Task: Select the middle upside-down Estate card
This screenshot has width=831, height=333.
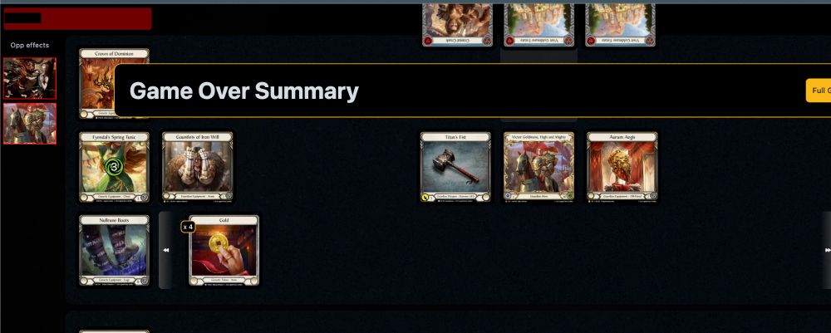Action: pyautogui.click(x=538, y=26)
